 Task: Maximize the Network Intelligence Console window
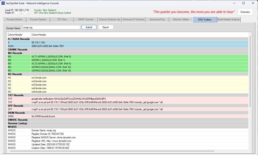(x=243, y=3)
